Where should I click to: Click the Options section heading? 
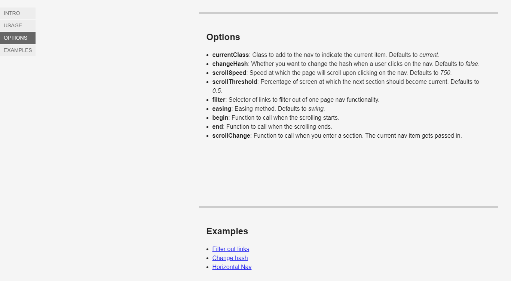(x=223, y=37)
